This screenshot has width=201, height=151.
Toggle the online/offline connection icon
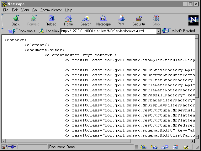point(12,147)
